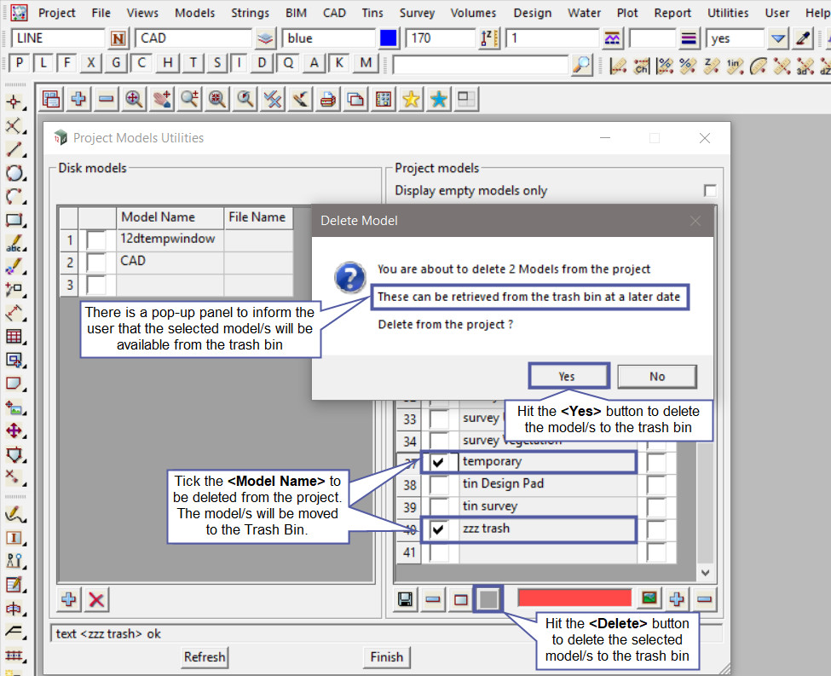Open the height picker next to the 170 field
Viewport: 831px width, 676px height.
click(488, 38)
